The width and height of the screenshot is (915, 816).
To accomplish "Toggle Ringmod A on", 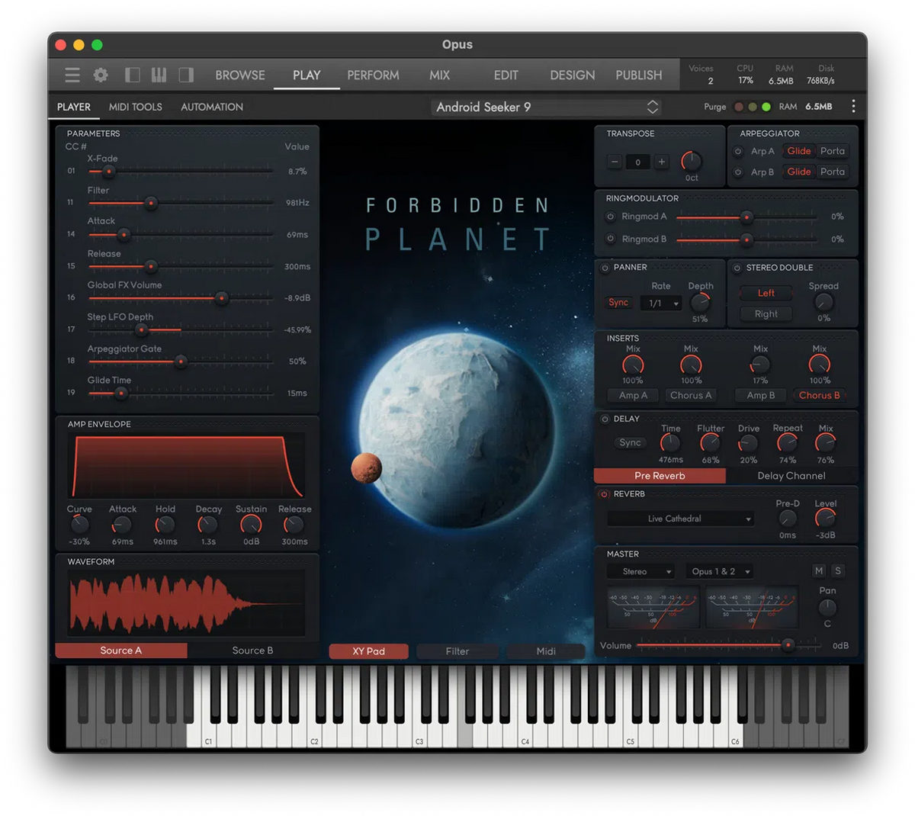I will point(610,217).
